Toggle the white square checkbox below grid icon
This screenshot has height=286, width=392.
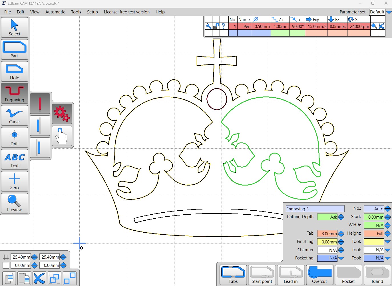(6, 265)
